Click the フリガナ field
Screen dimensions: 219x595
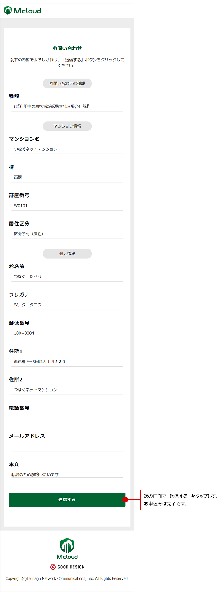point(67,305)
